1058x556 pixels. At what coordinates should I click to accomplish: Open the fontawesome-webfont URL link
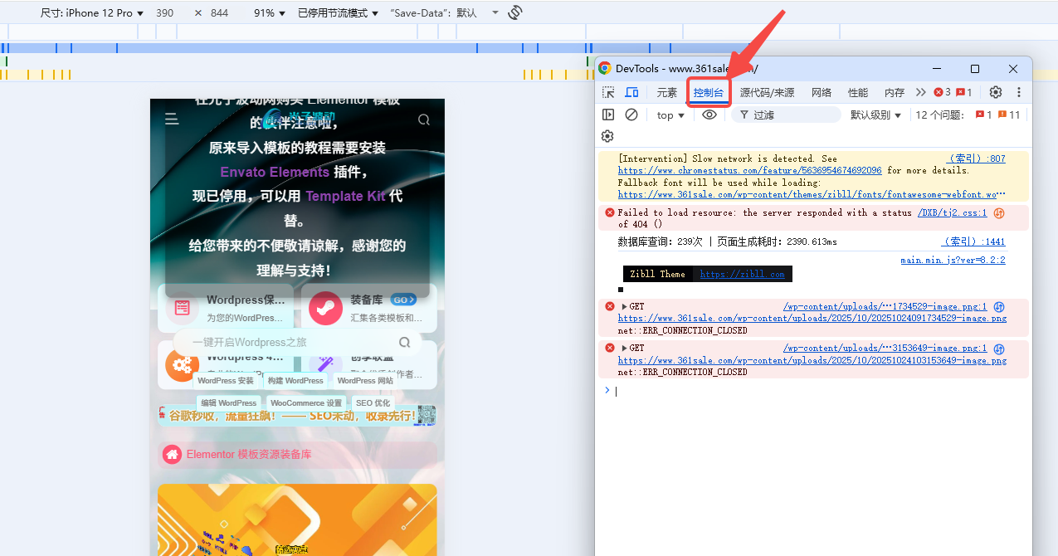coord(811,194)
